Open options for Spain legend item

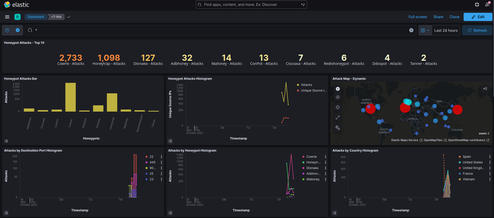[490, 156]
